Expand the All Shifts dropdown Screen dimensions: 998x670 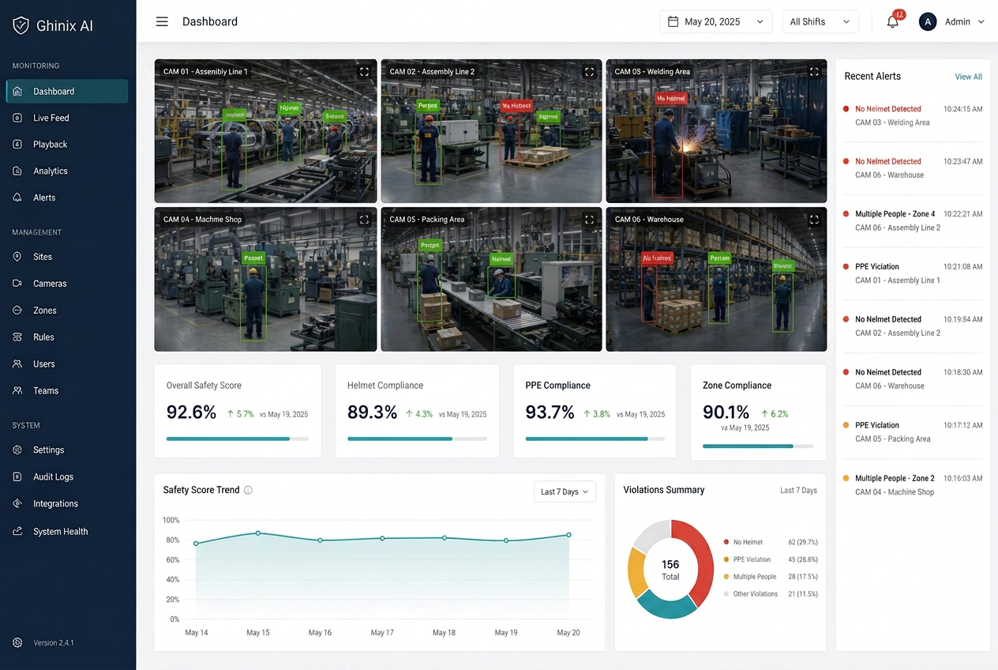820,21
